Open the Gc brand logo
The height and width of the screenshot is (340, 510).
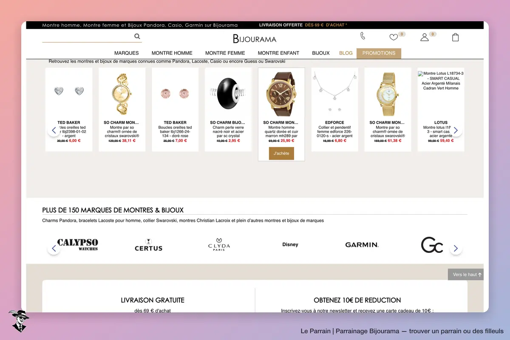coord(432,245)
